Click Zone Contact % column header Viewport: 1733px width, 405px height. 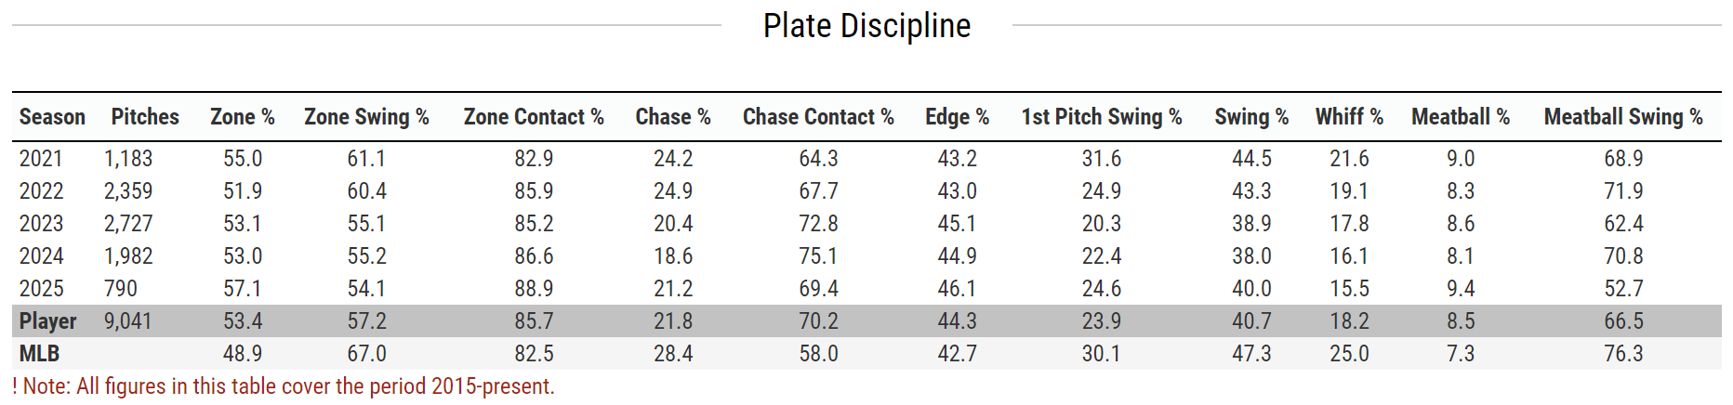click(534, 117)
